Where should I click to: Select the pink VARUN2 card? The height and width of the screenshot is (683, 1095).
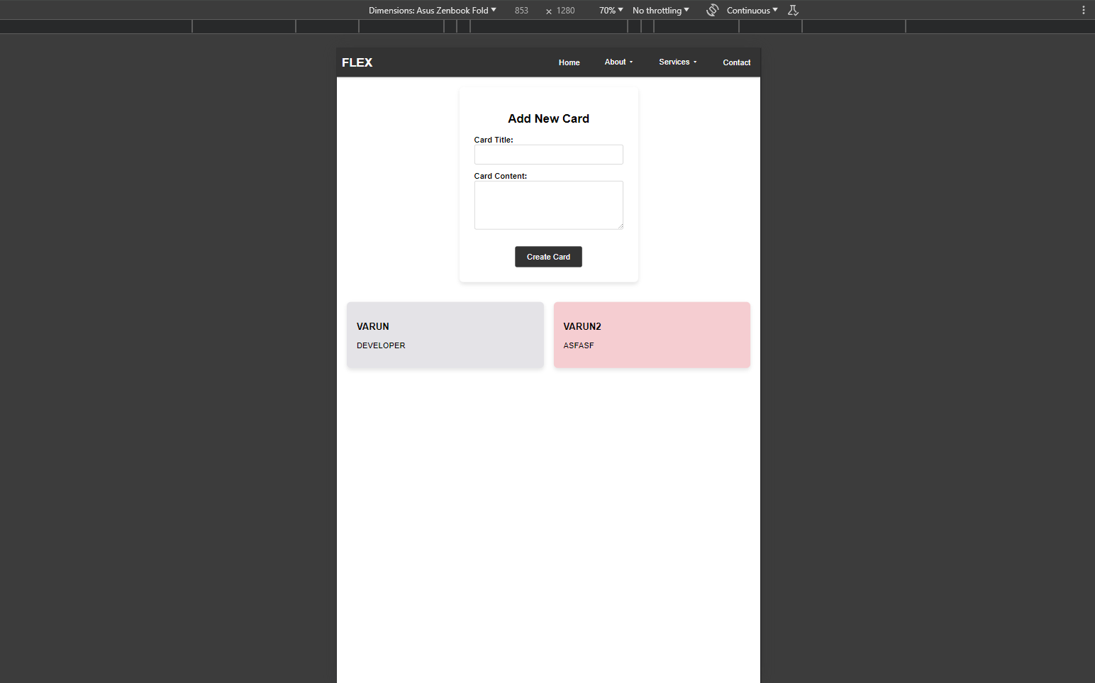(652, 335)
